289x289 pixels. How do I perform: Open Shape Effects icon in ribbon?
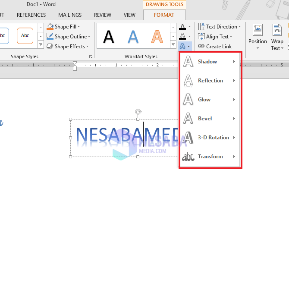pos(50,47)
